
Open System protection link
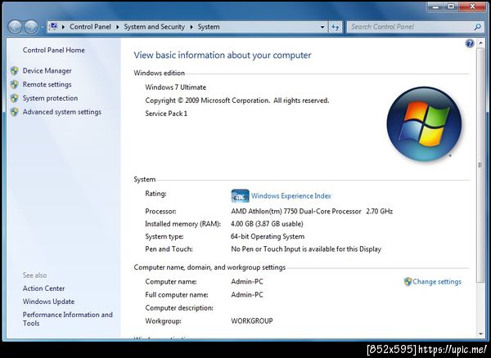pyautogui.click(x=50, y=98)
